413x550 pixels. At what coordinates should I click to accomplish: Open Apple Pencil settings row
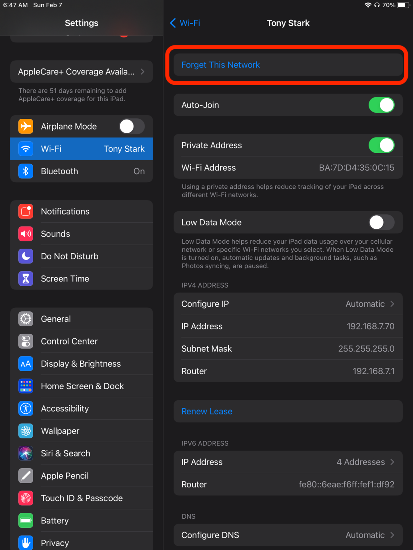pyautogui.click(x=81, y=476)
